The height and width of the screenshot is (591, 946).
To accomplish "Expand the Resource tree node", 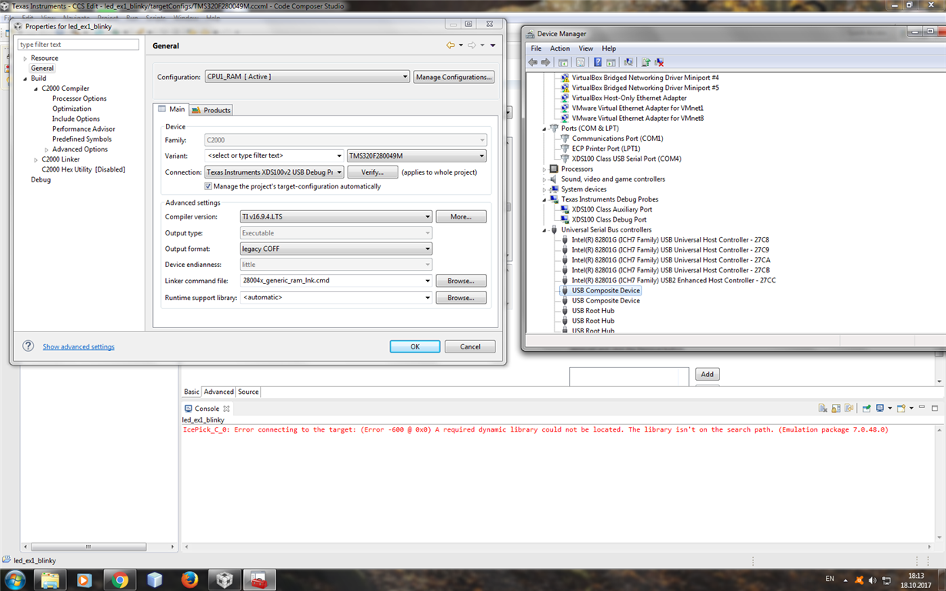I will (x=25, y=58).
